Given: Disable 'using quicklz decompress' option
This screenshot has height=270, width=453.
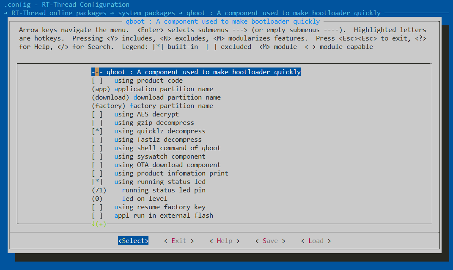Looking at the screenshot, I should pyautogui.click(x=148, y=131).
